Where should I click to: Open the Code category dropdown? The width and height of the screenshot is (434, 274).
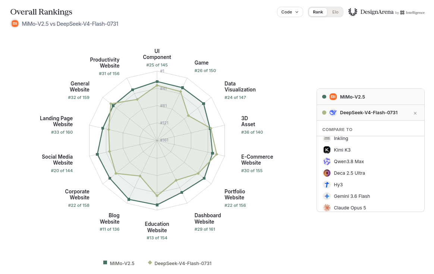click(x=290, y=12)
